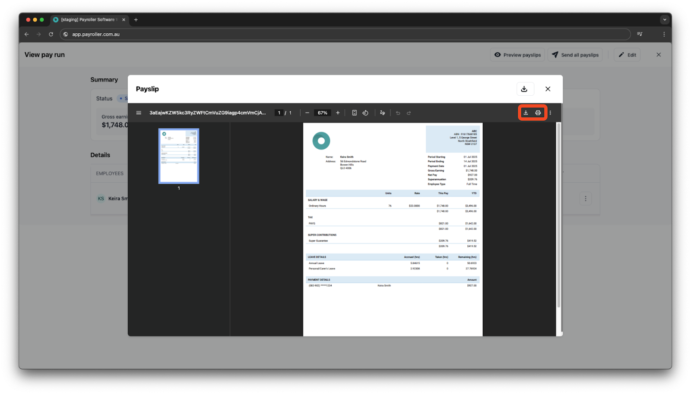Open the Chrome three-dot menu

(664, 34)
